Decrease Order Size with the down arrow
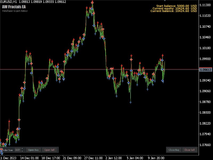The height and width of the screenshot is (160, 213). coord(22,151)
